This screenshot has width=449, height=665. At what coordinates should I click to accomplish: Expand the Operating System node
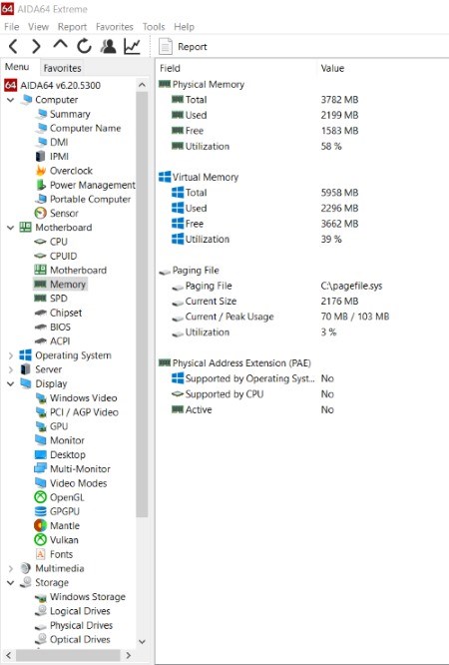pyautogui.click(x=11, y=355)
